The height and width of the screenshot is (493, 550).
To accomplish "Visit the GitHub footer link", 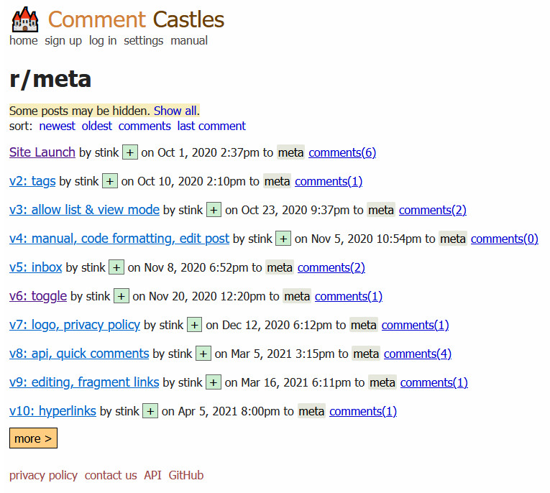I will pos(186,476).
